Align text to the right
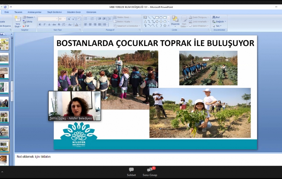The width and height of the screenshot is (282, 179). coord(95,25)
